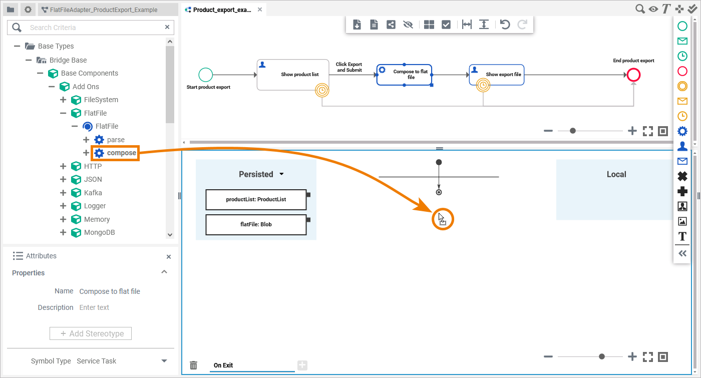The height and width of the screenshot is (378, 701).
Task: Open the magnifier search icon at top right
Action: (x=640, y=9)
